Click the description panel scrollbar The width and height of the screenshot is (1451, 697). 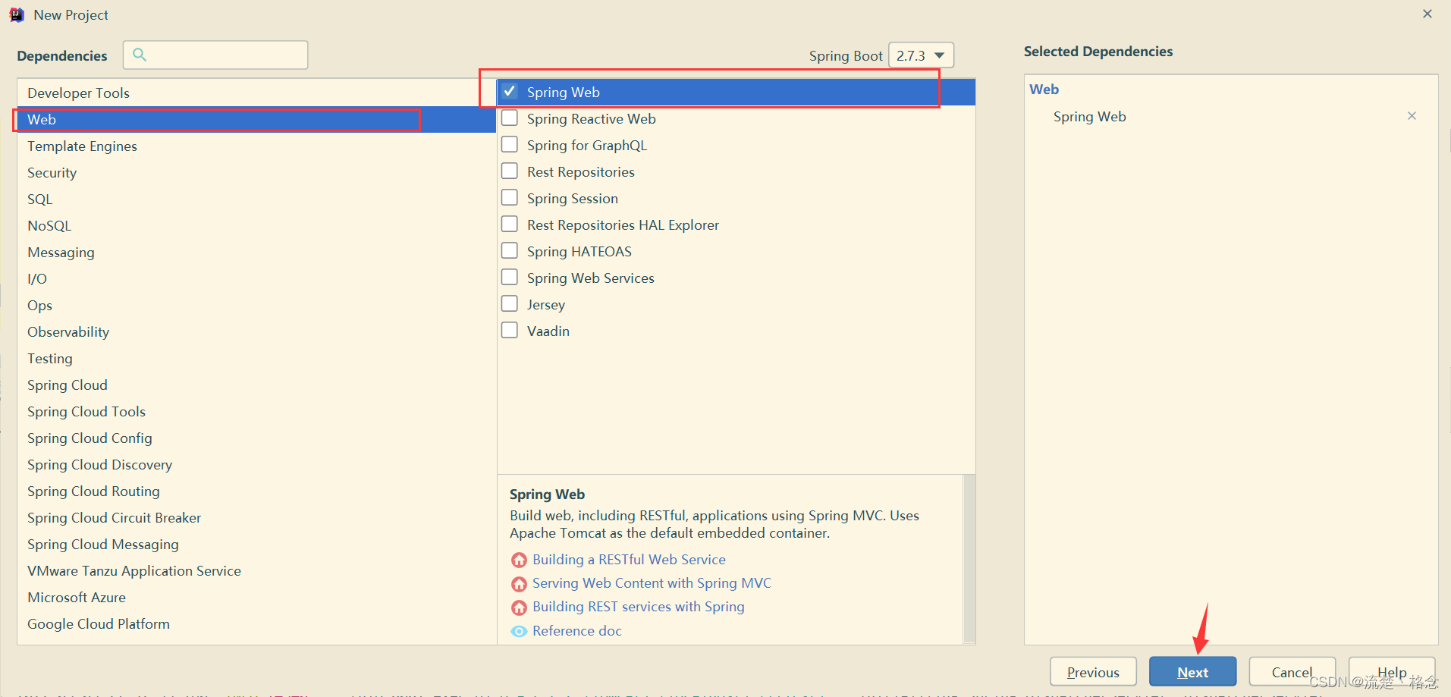pos(969,559)
